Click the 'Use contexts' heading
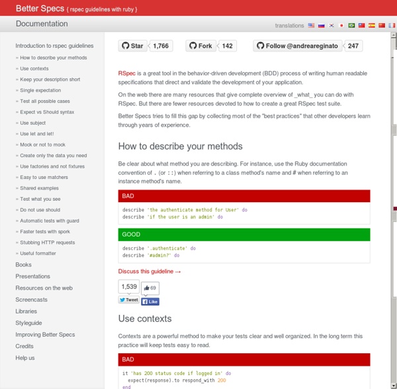 click(145, 319)
